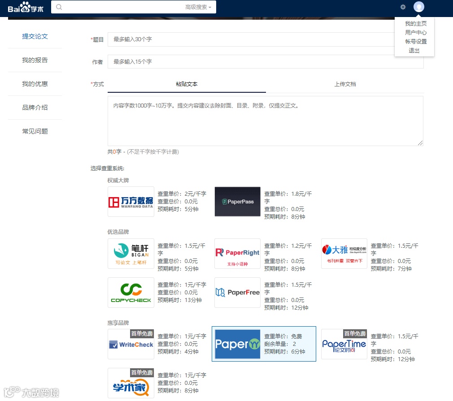Image resolution: width=453 pixels, height=401 pixels.
Task: Select the 大雅 similarity analysis logo
Action: (344, 254)
